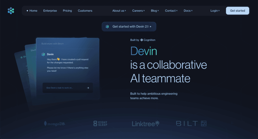Click the MongoDB customer logo
This screenshot has width=258, height=139.
pyautogui.click(x=55, y=124)
